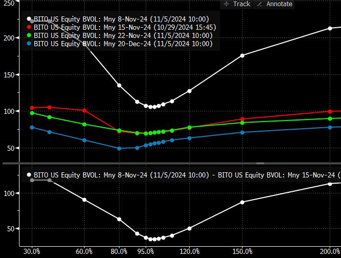Click the 200 y-axis label on top chart
Viewport: 341px width, 258px height.
[x=9, y=38]
